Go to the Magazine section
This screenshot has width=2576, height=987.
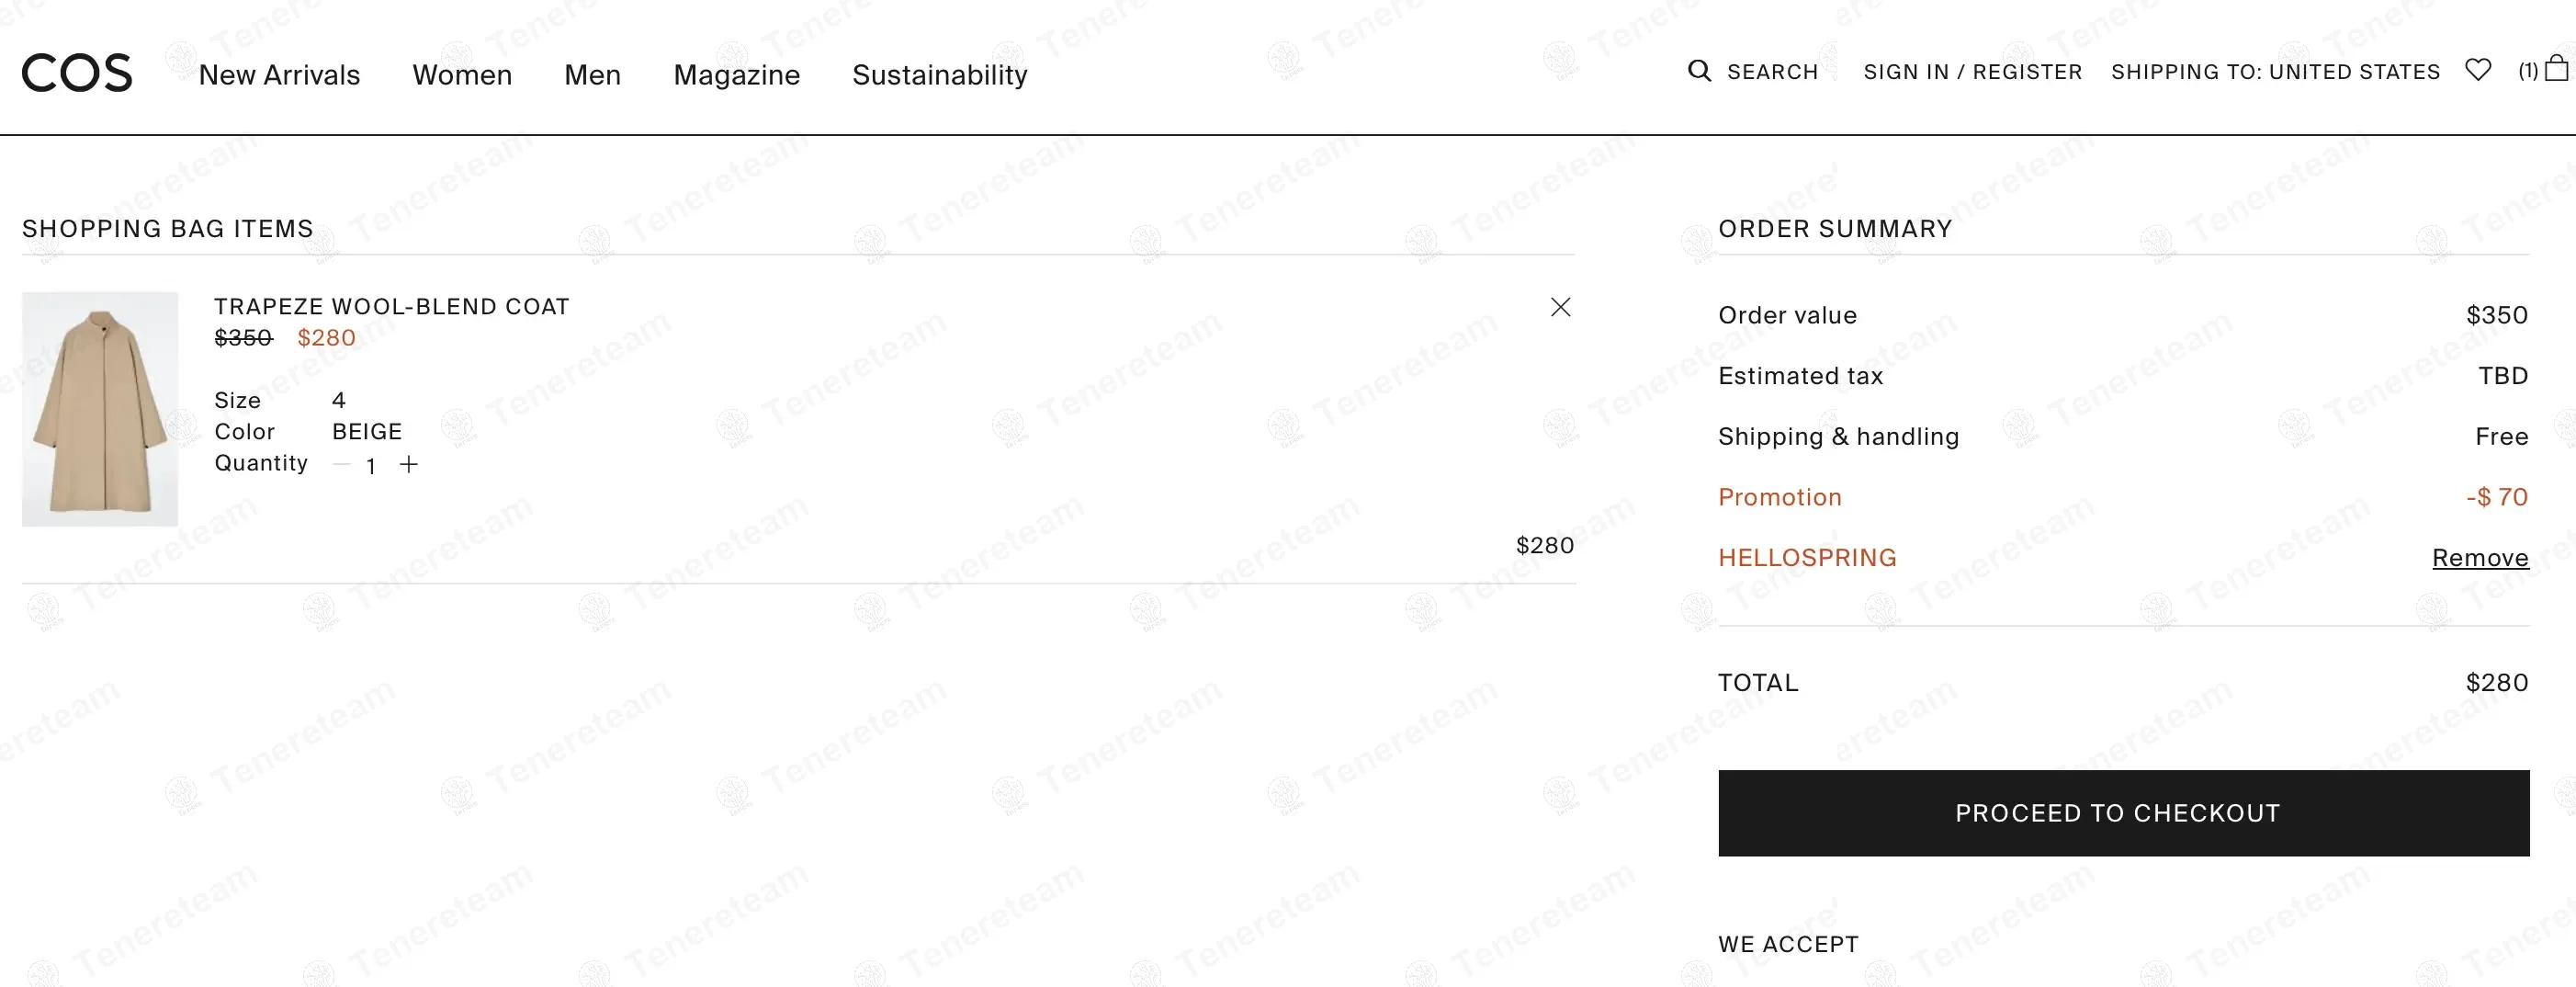click(736, 75)
